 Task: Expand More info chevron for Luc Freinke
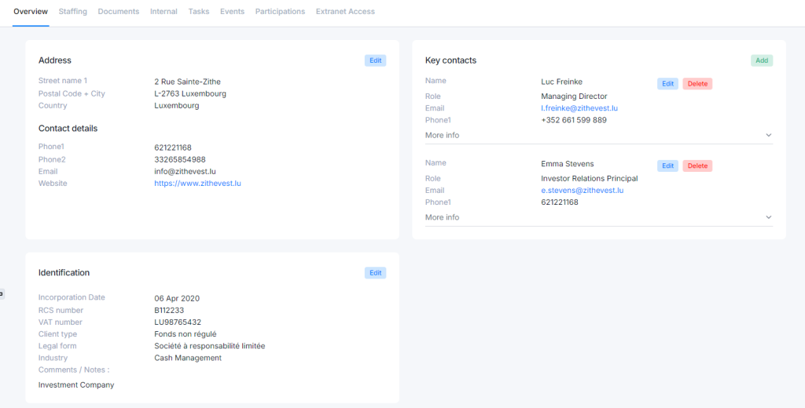(768, 136)
